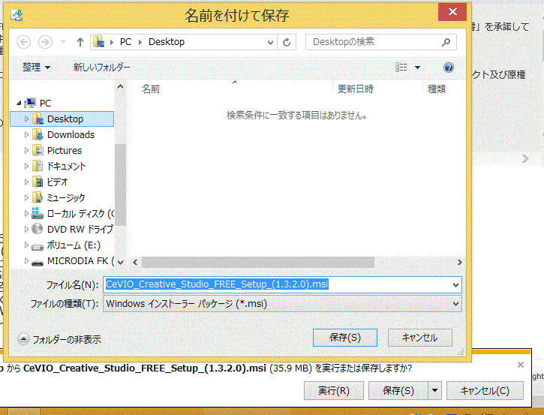Image resolution: width=544 pixels, height=415 pixels.
Task: Click 保存(S) in the save dialog
Action: [x=345, y=338]
